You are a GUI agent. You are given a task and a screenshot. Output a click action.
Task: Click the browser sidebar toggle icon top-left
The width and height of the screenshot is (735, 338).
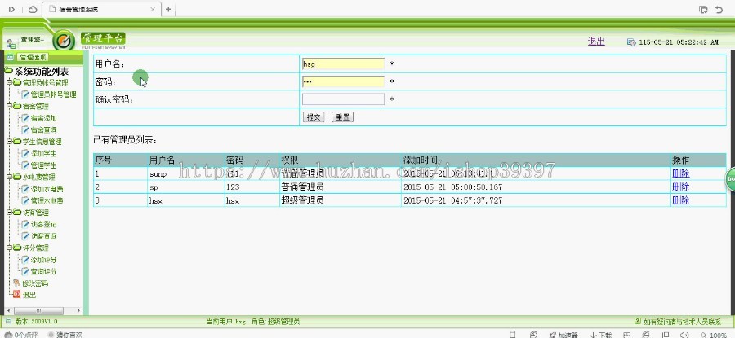(12, 9)
